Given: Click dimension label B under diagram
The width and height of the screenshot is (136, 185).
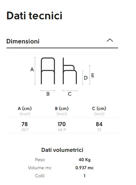Looking at the screenshot, I should pos(48,94).
